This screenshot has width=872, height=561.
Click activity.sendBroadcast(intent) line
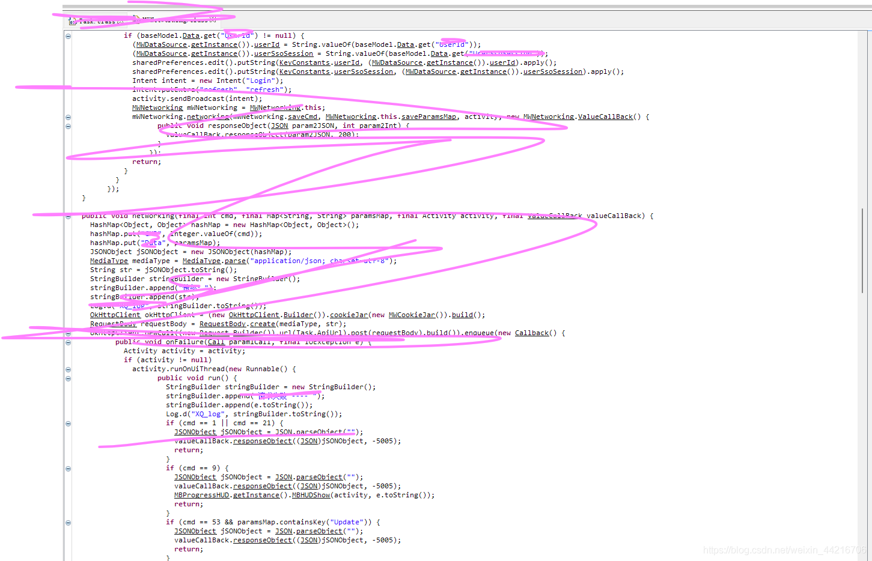tap(197, 99)
